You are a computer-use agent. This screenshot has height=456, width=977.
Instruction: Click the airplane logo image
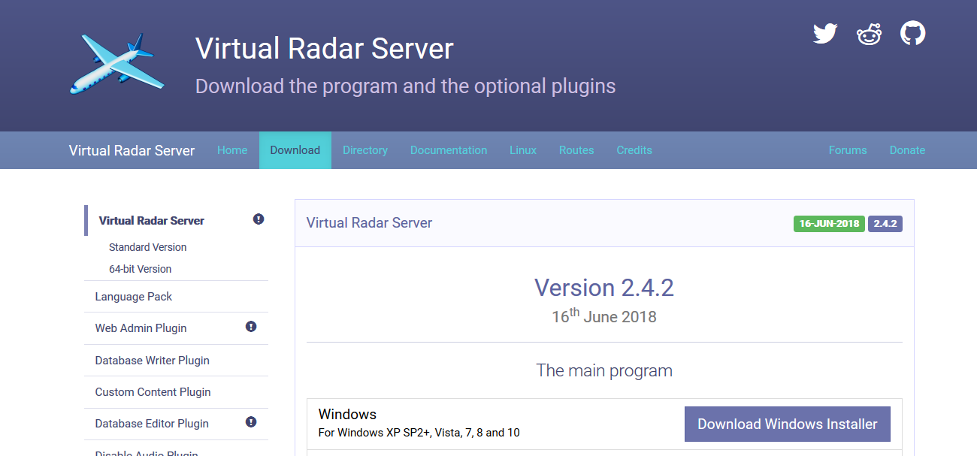(x=116, y=64)
